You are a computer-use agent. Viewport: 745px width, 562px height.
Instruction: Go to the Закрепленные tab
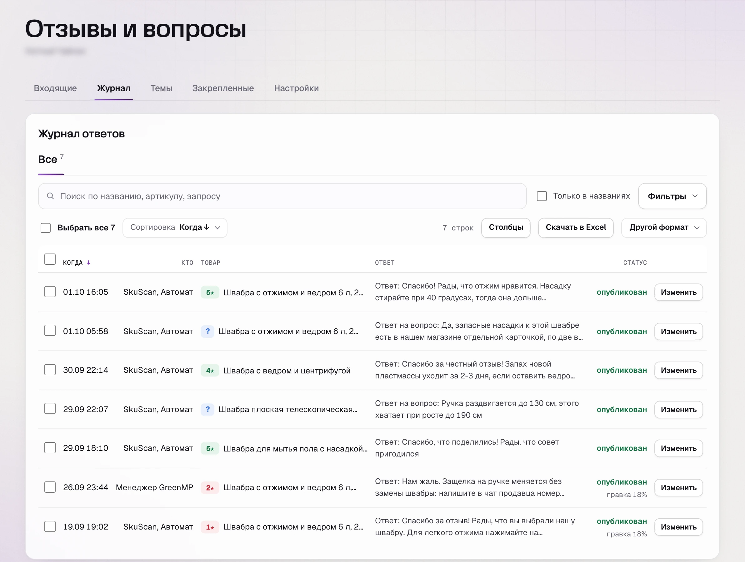coord(223,88)
